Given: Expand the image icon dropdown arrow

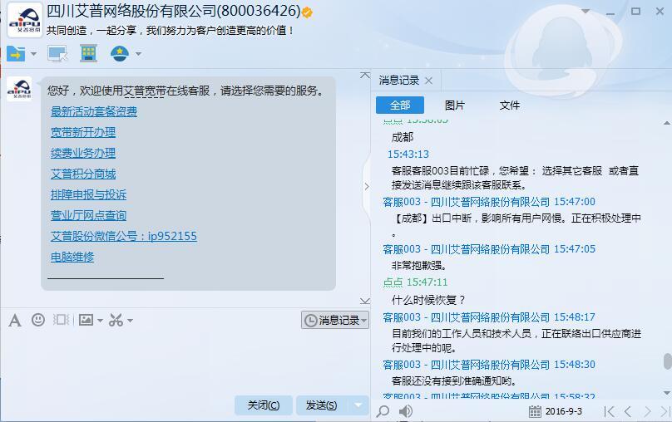Looking at the screenshot, I should (100, 320).
